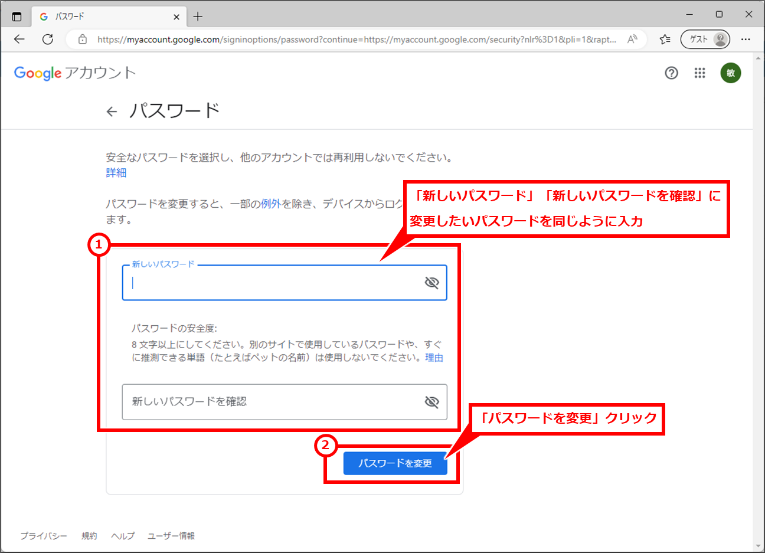
Task: Click the green account avatar 敏
Action: (731, 73)
